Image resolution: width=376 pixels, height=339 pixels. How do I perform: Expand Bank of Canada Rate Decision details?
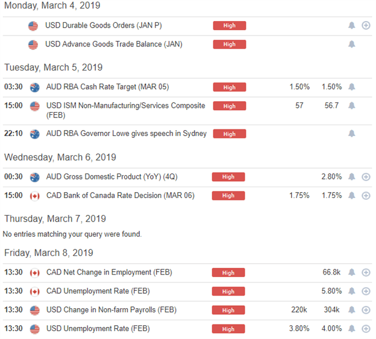(366, 196)
